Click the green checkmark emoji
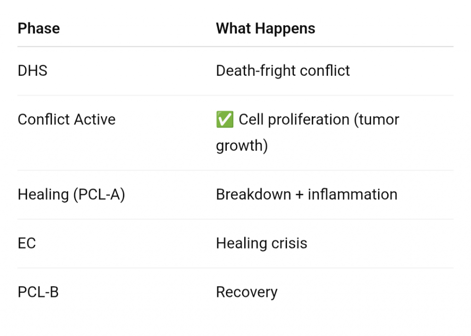This screenshot has height=336, width=471. click(x=224, y=120)
